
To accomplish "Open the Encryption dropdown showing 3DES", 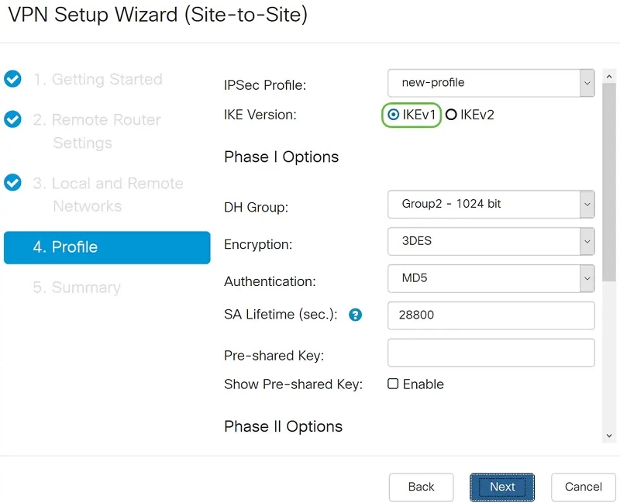I will pos(491,242).
